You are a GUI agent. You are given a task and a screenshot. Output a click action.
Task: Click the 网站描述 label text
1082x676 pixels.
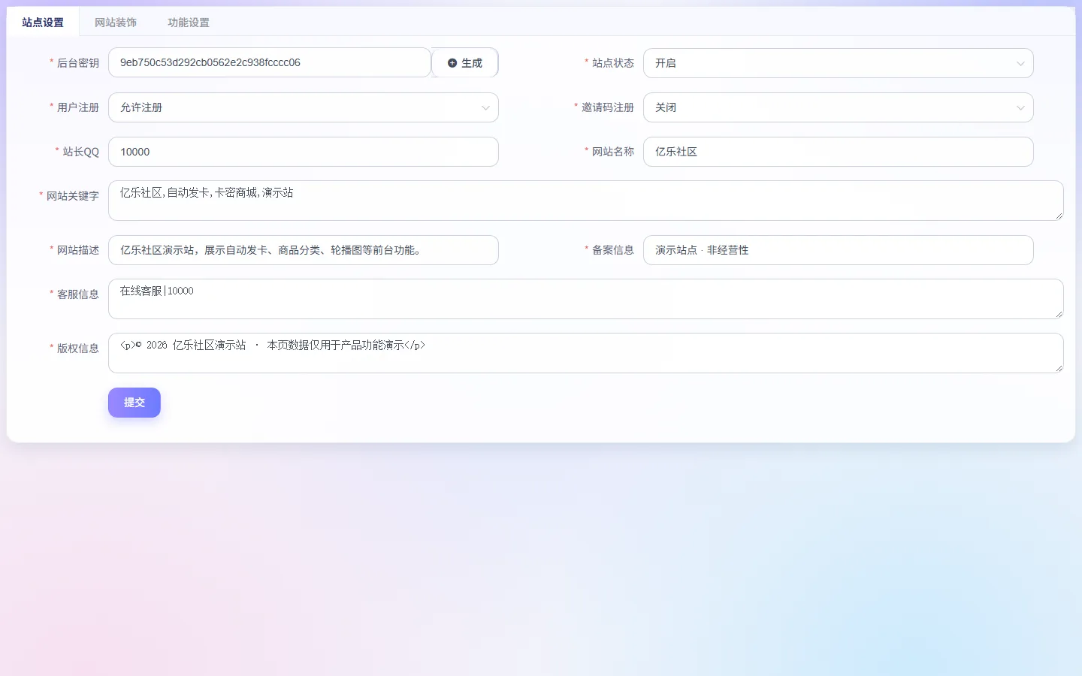78,250
